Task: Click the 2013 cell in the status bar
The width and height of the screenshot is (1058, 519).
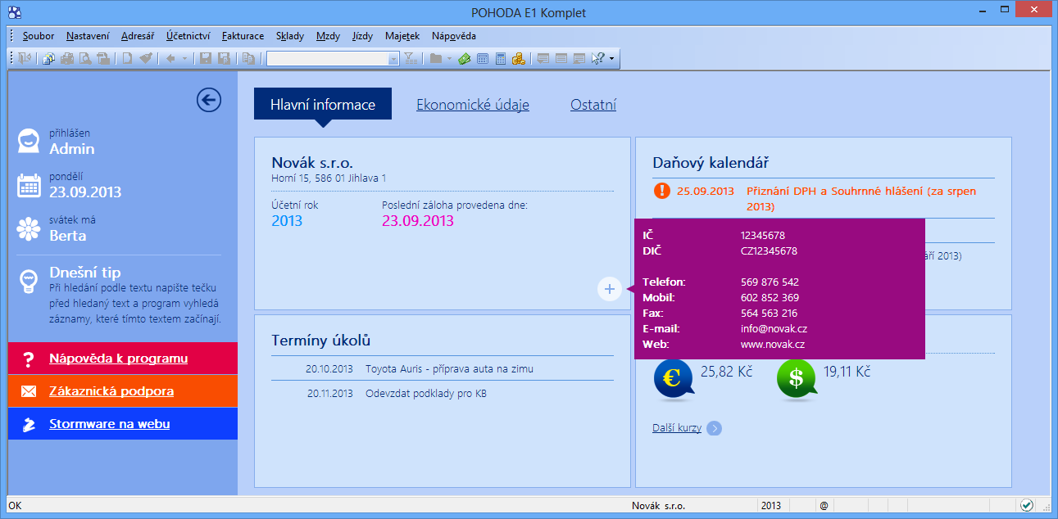Action: (770, 505)
